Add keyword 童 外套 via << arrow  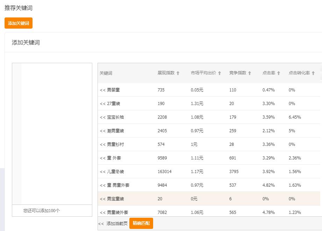(102, 158)
